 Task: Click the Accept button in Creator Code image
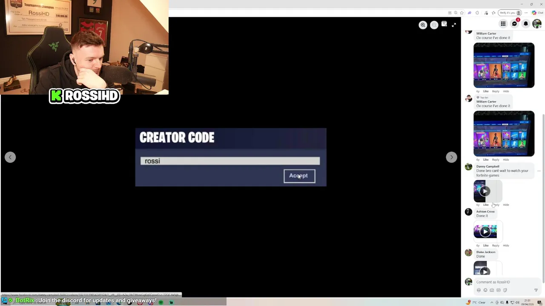point(299,176)
